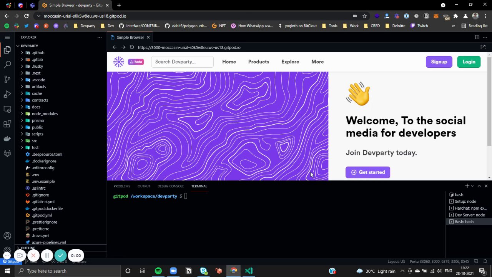Image resolution: width=492 pixels, height=277 pixels.
Task: Open the new terminal profile dropdown
Action: point(472,186)
